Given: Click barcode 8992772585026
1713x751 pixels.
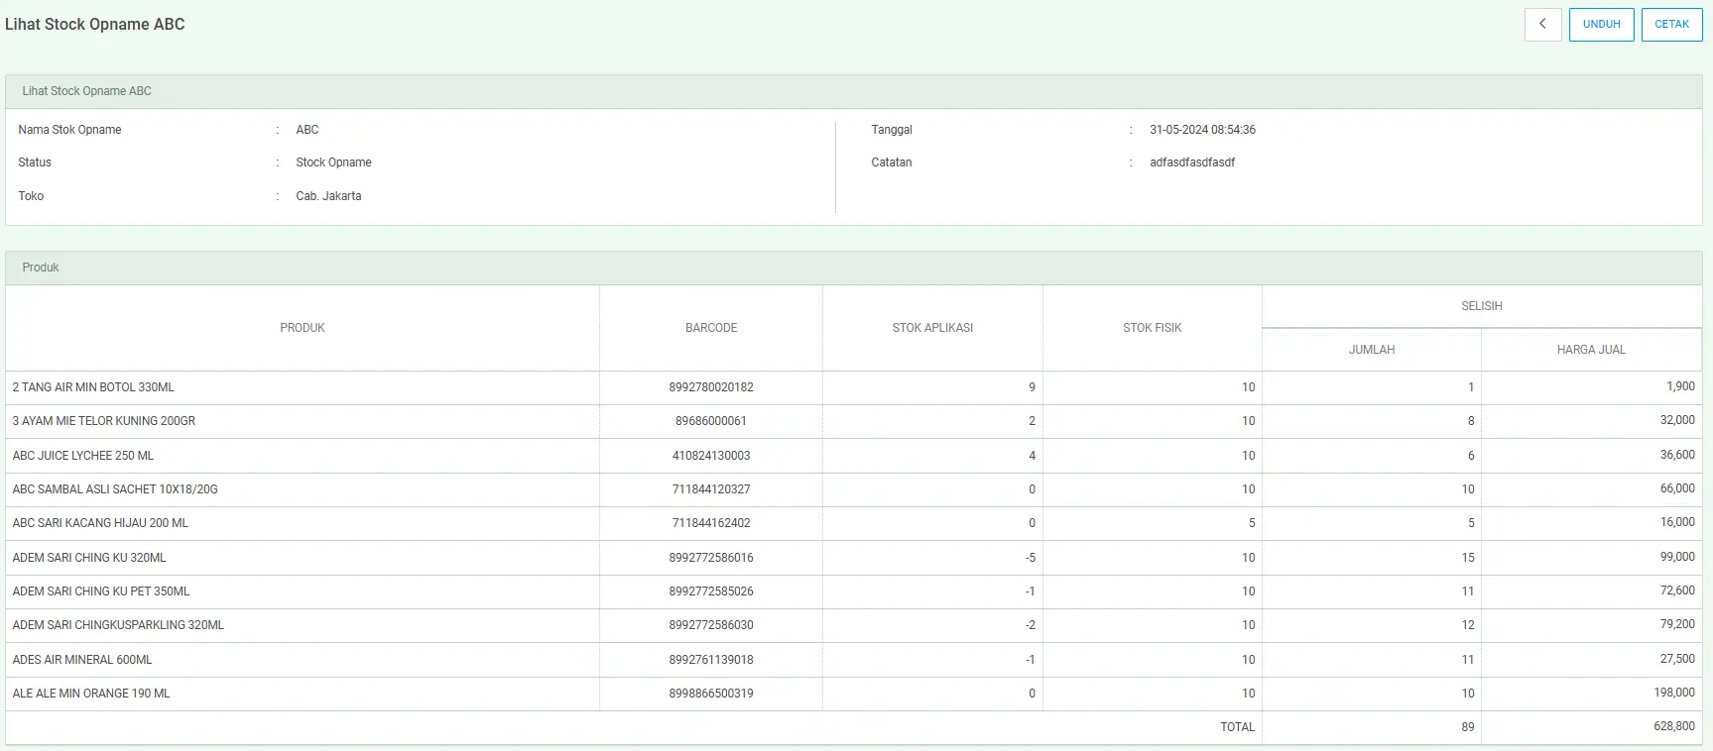Looking at the screenshot, I should (x=711, y=591).
